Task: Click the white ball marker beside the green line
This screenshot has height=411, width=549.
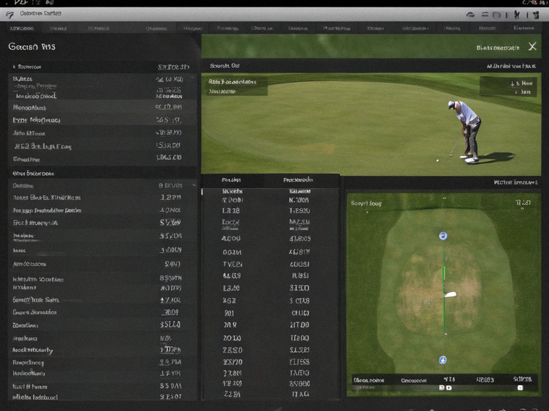Action: pos(451,295)
